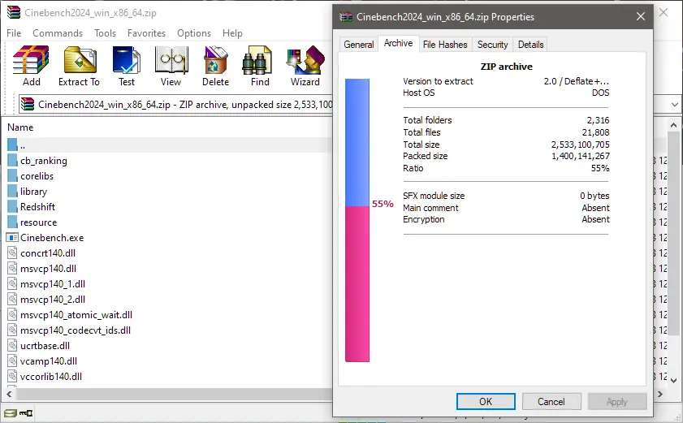Screen dimensions: 683x423
Task: Click the Host OS value DOS
Action: click(x=600, y=93)
